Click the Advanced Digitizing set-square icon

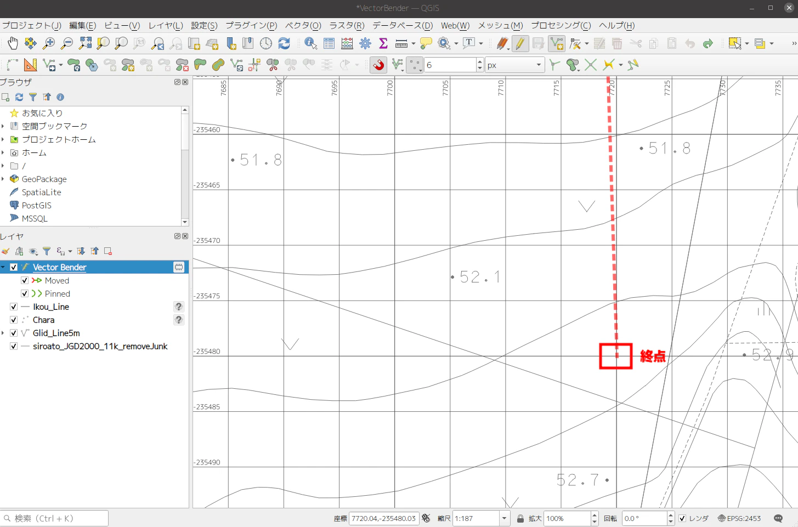pos(31,65)
